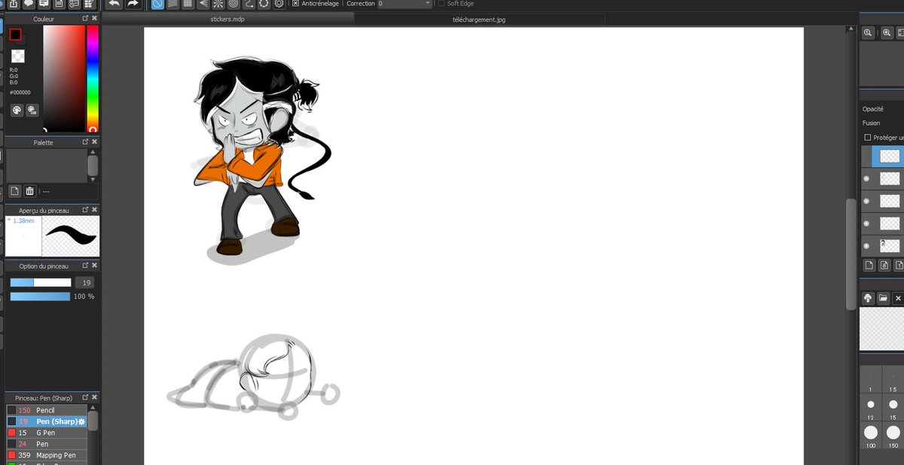Toggle the Anticrénelage checkbox

[x=295, y=4]
